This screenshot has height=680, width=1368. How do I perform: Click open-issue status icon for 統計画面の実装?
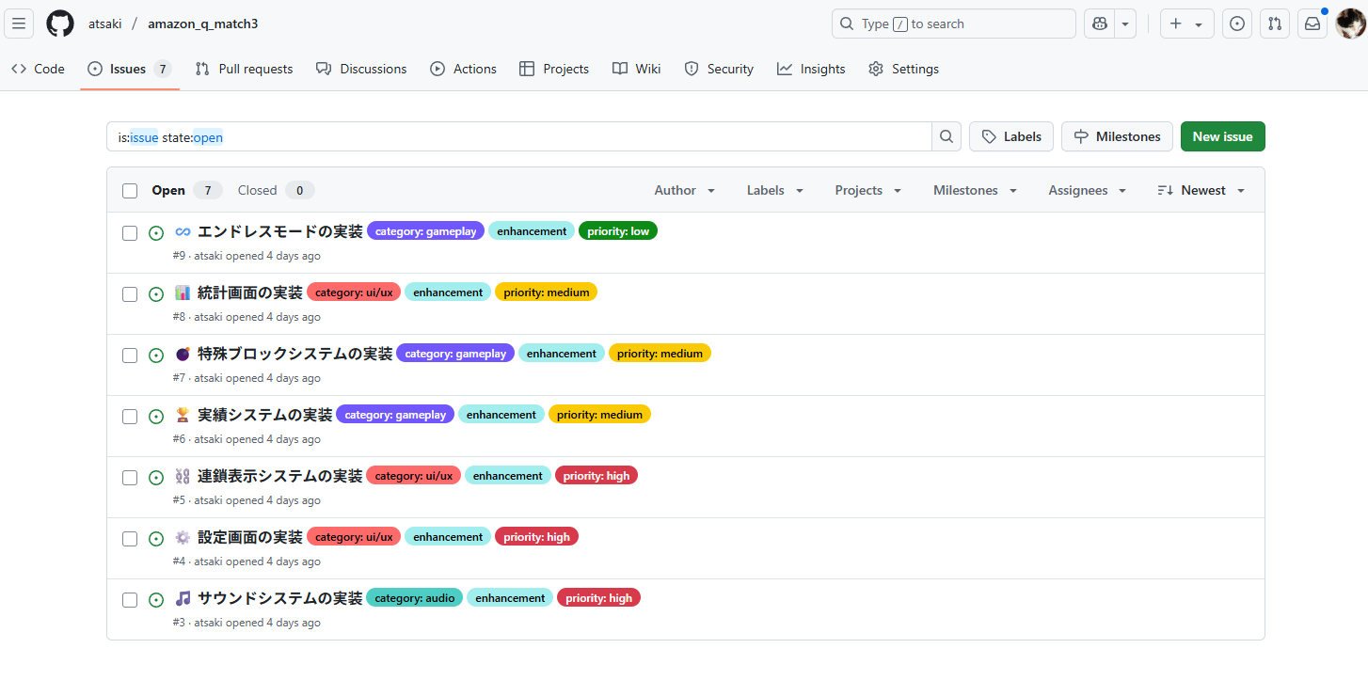156,293
